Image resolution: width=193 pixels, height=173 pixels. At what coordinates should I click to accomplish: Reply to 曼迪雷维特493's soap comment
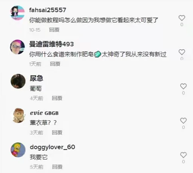coord(55,64)
